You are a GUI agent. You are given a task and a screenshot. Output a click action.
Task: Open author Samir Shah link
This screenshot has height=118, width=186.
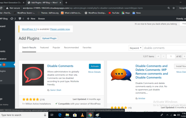pos(56,90)
